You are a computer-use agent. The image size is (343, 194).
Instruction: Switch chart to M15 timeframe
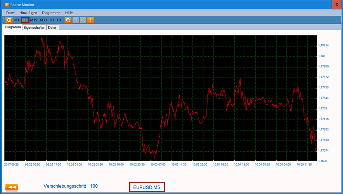pos(34,20)
